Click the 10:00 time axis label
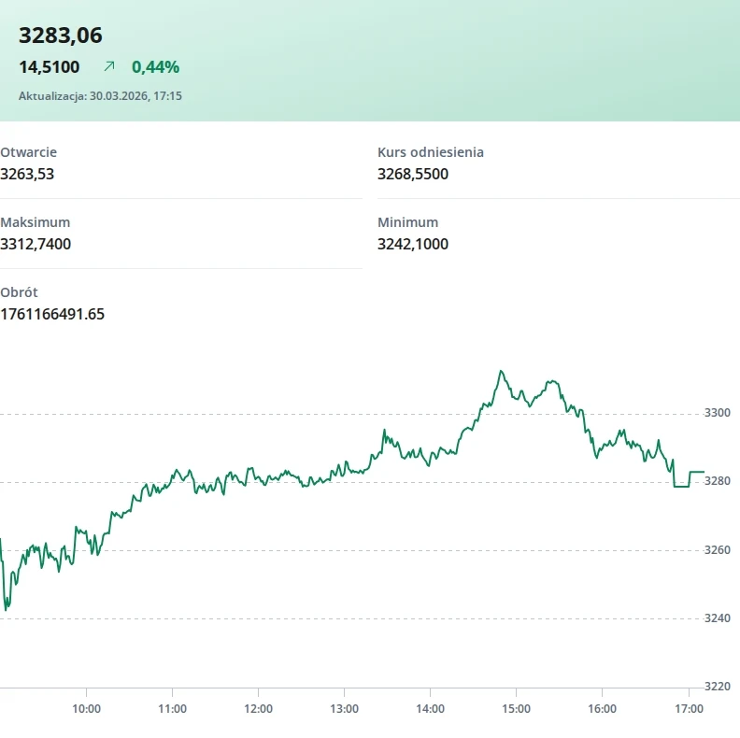The image size is (740, 738). (86, 708)
